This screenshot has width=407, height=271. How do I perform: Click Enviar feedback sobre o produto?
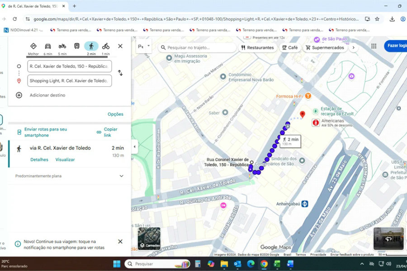[x=352, y=255]
